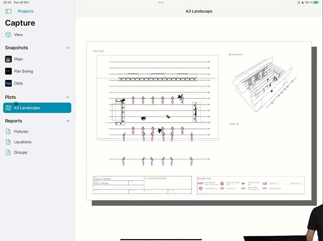Collapse the Reports section chevron
The height and width of the screenshot is (241, 323).
(x=68, y=121)
